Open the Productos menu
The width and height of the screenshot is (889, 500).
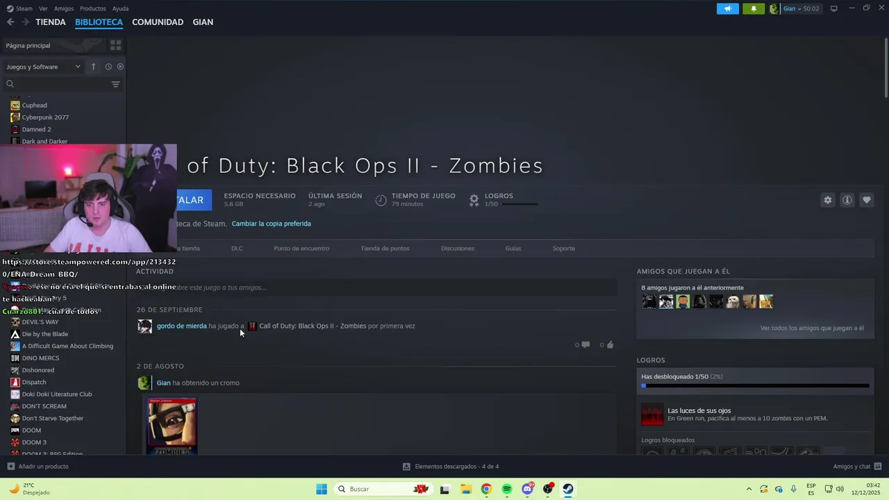(x=93, y=8)
